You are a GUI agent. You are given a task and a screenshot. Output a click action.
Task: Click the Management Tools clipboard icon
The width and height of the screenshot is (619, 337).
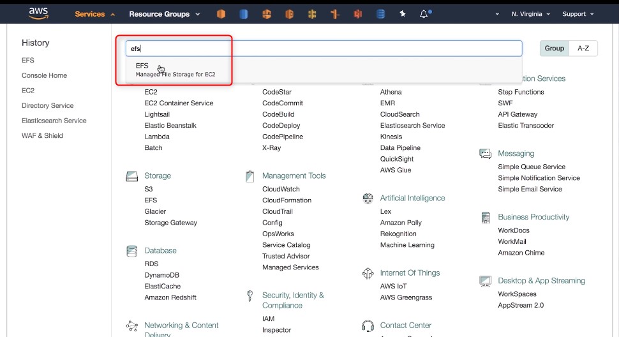click(x=250, y=176)
